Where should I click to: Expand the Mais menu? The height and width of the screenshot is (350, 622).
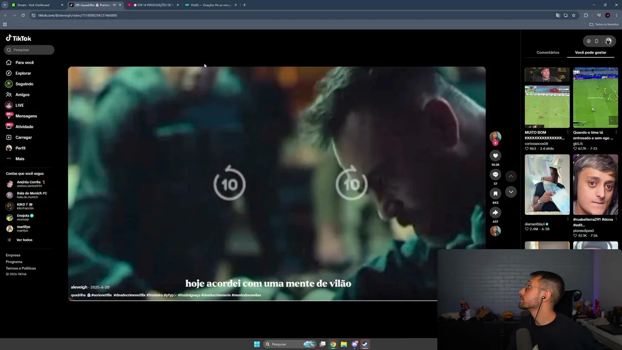pos(15,159)
